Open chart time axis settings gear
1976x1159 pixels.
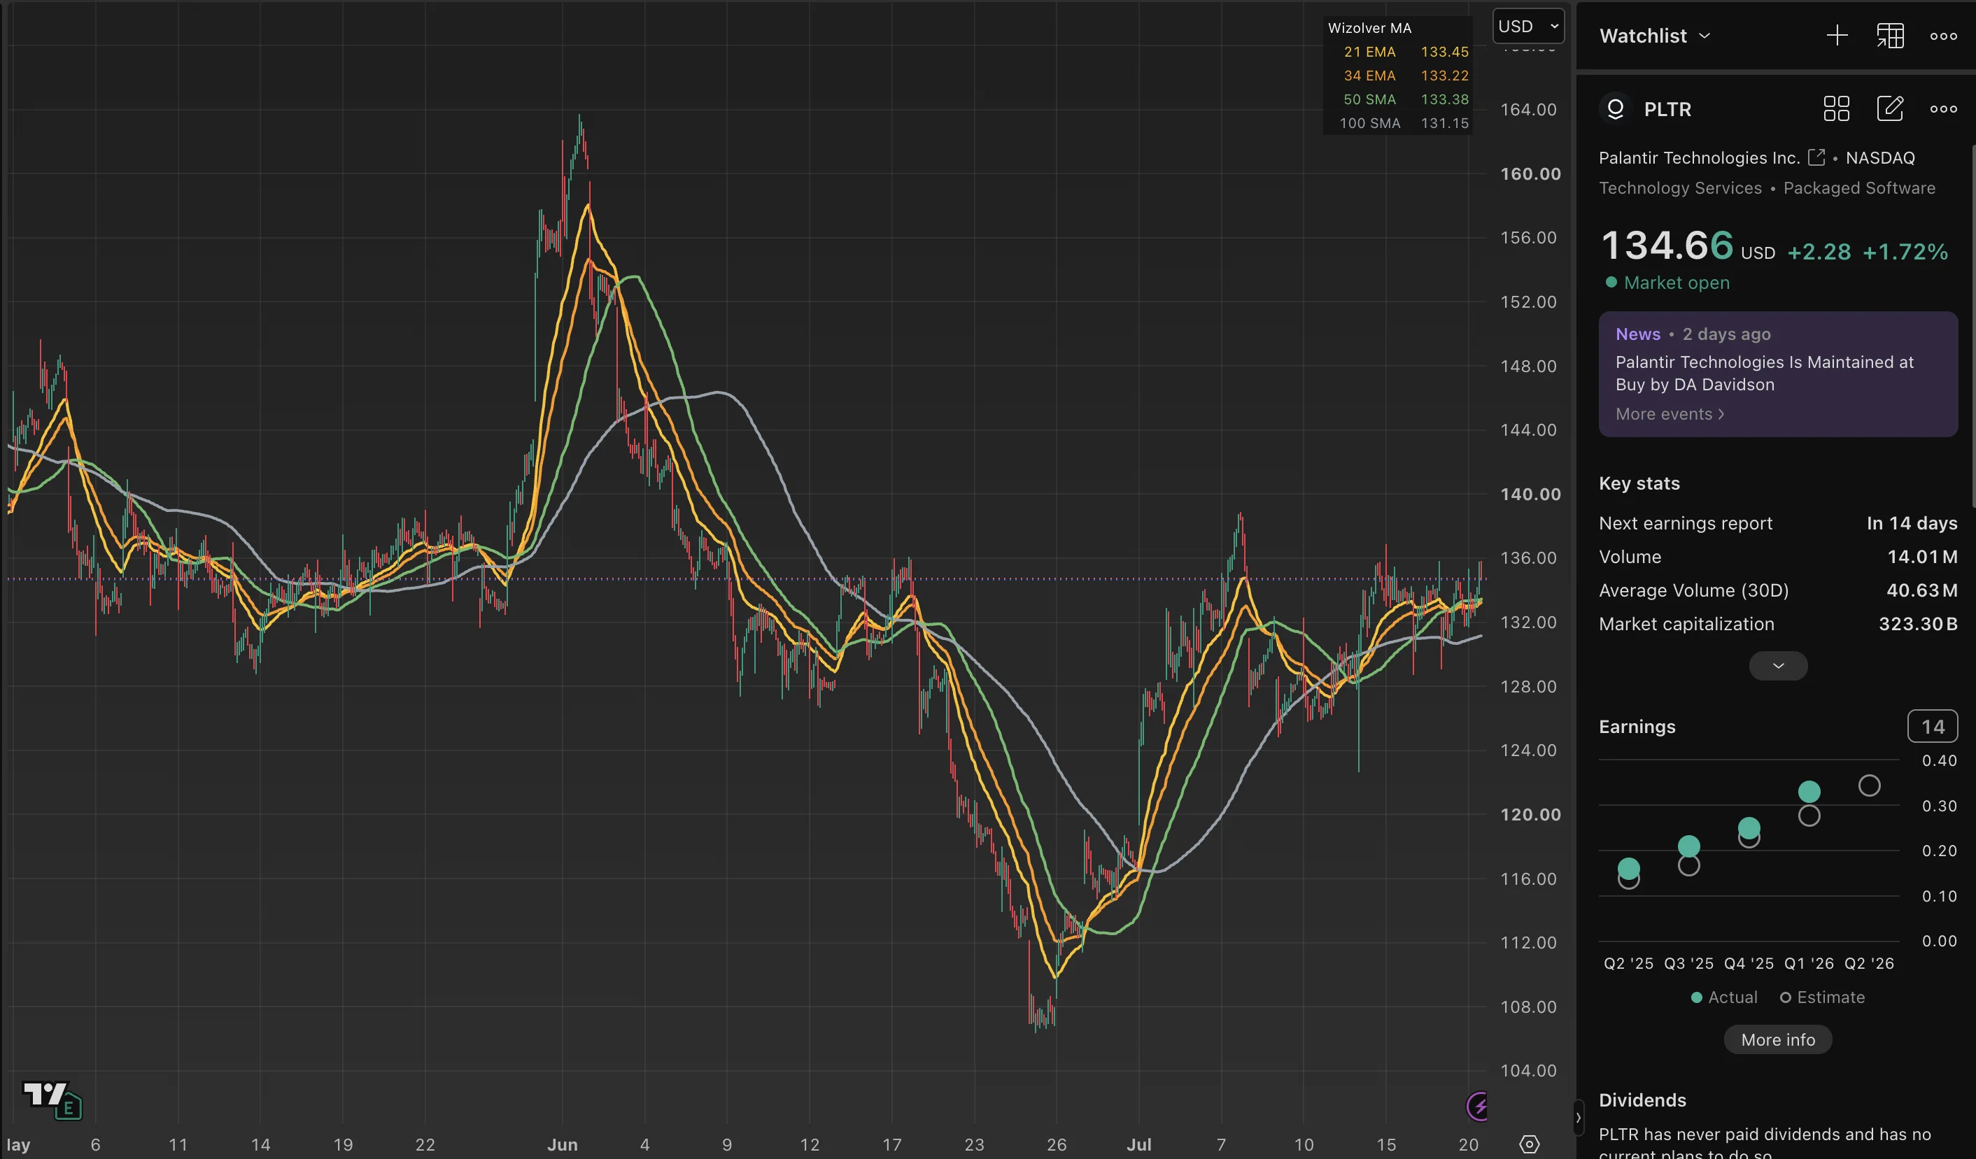coord(1529,1144)
